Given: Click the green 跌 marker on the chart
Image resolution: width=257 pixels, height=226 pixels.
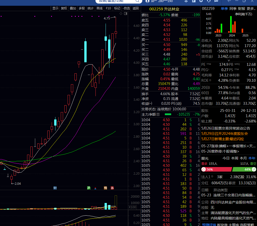Looking at the screenshot, I should 89,188.
